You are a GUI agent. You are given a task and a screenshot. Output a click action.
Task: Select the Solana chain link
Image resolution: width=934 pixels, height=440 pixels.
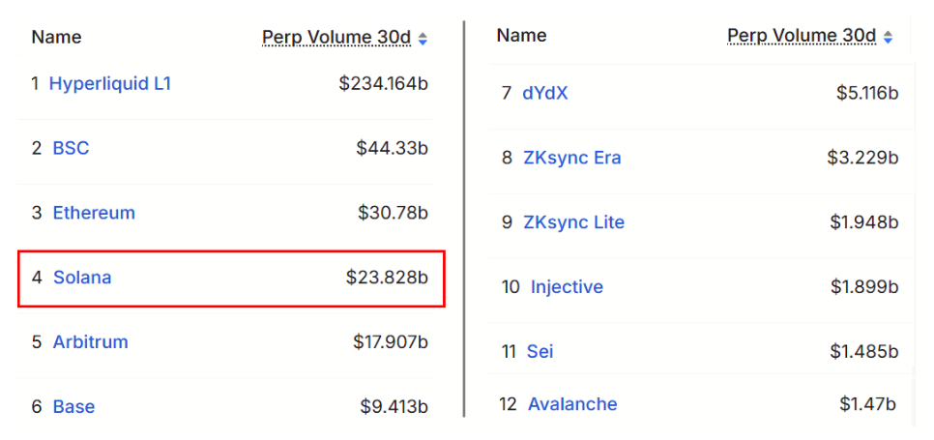[82, 278]
